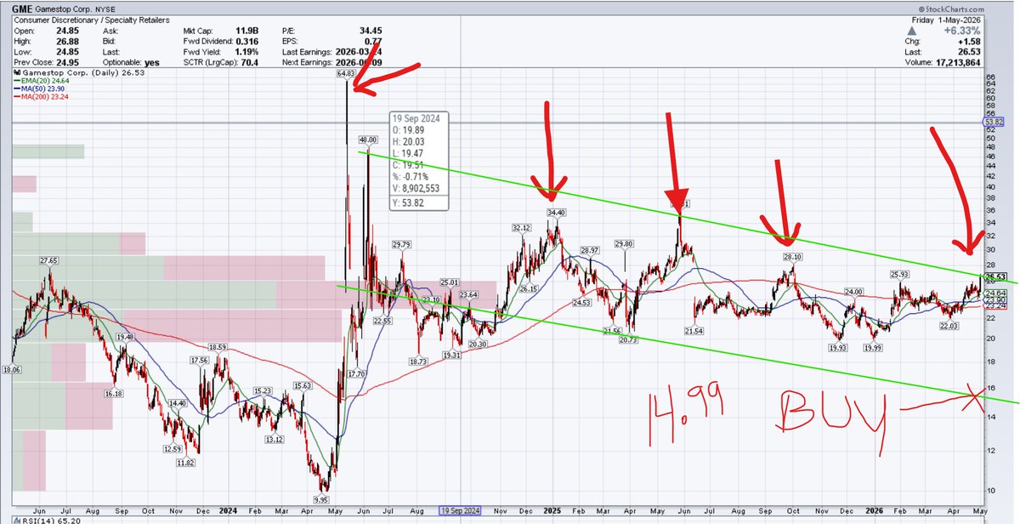The image size is (1020, 524).
Task: Click the 25.01 price label
Action: pyautogui.click(x=449, y=282)
